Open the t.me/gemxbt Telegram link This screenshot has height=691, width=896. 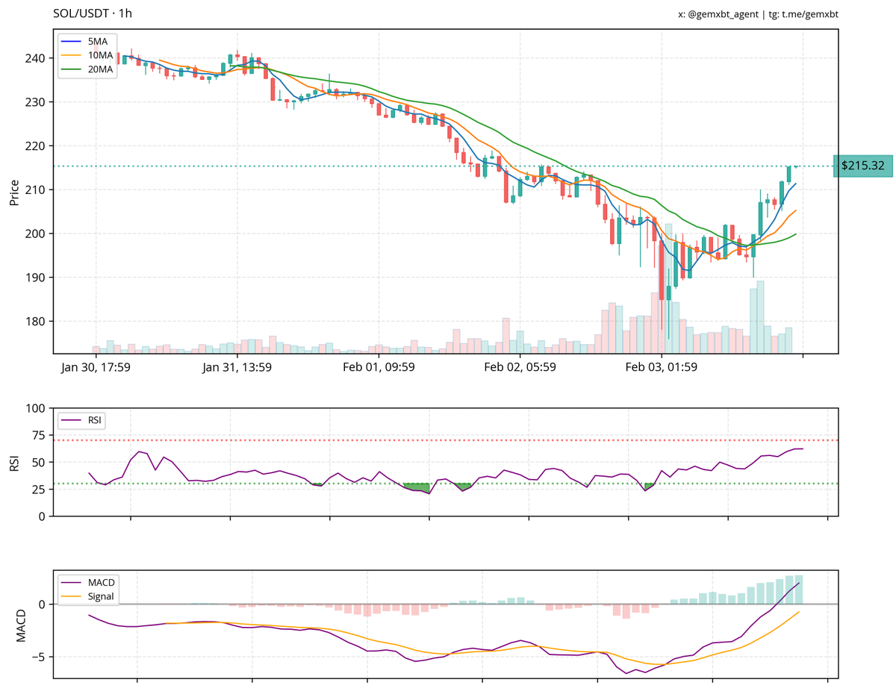[x=810, y=15]
